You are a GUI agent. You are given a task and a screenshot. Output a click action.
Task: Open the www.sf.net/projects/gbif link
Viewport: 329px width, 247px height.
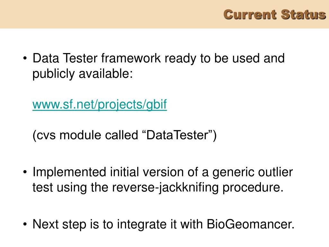click(x=100, y=105)
